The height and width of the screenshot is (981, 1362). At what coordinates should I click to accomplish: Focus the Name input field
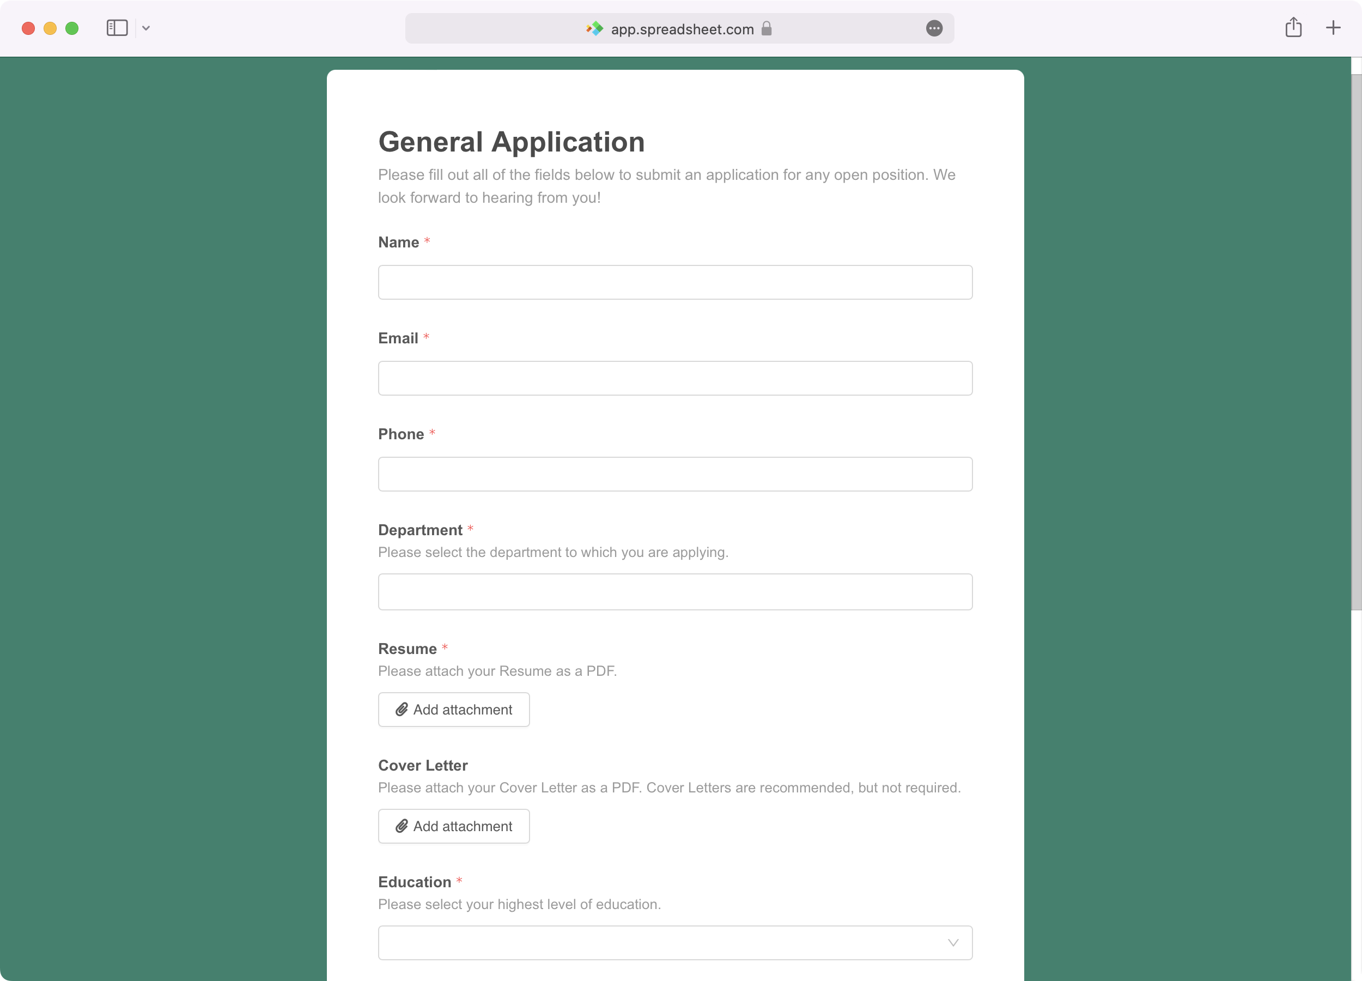tap(674, 282)
